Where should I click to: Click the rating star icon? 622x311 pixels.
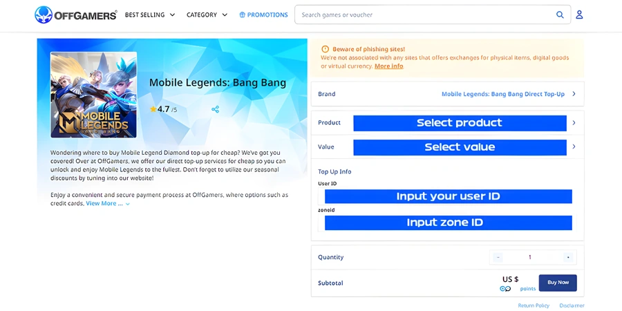pyautogui.click(x=153, y=109)
